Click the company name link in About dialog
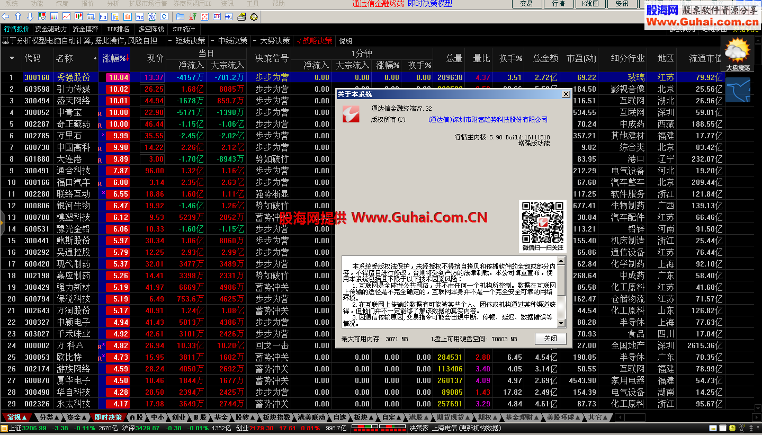Viewport: 762px width, 435px height. click(488, 120)
